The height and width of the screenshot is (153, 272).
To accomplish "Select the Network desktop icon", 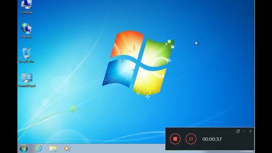I will pos(26,30).
